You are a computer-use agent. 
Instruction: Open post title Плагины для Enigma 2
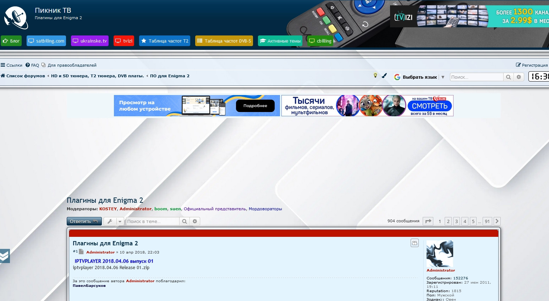(105, 243)
